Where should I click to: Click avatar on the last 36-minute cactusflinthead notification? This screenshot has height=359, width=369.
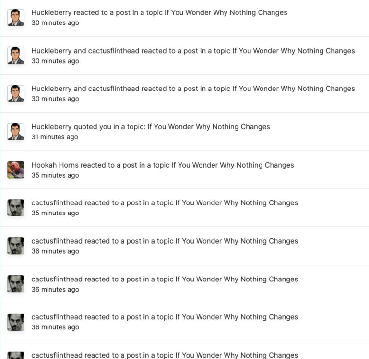[16, 322]
